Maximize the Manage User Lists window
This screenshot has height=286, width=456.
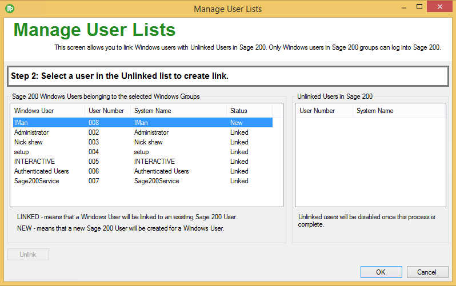coord(419,7)
